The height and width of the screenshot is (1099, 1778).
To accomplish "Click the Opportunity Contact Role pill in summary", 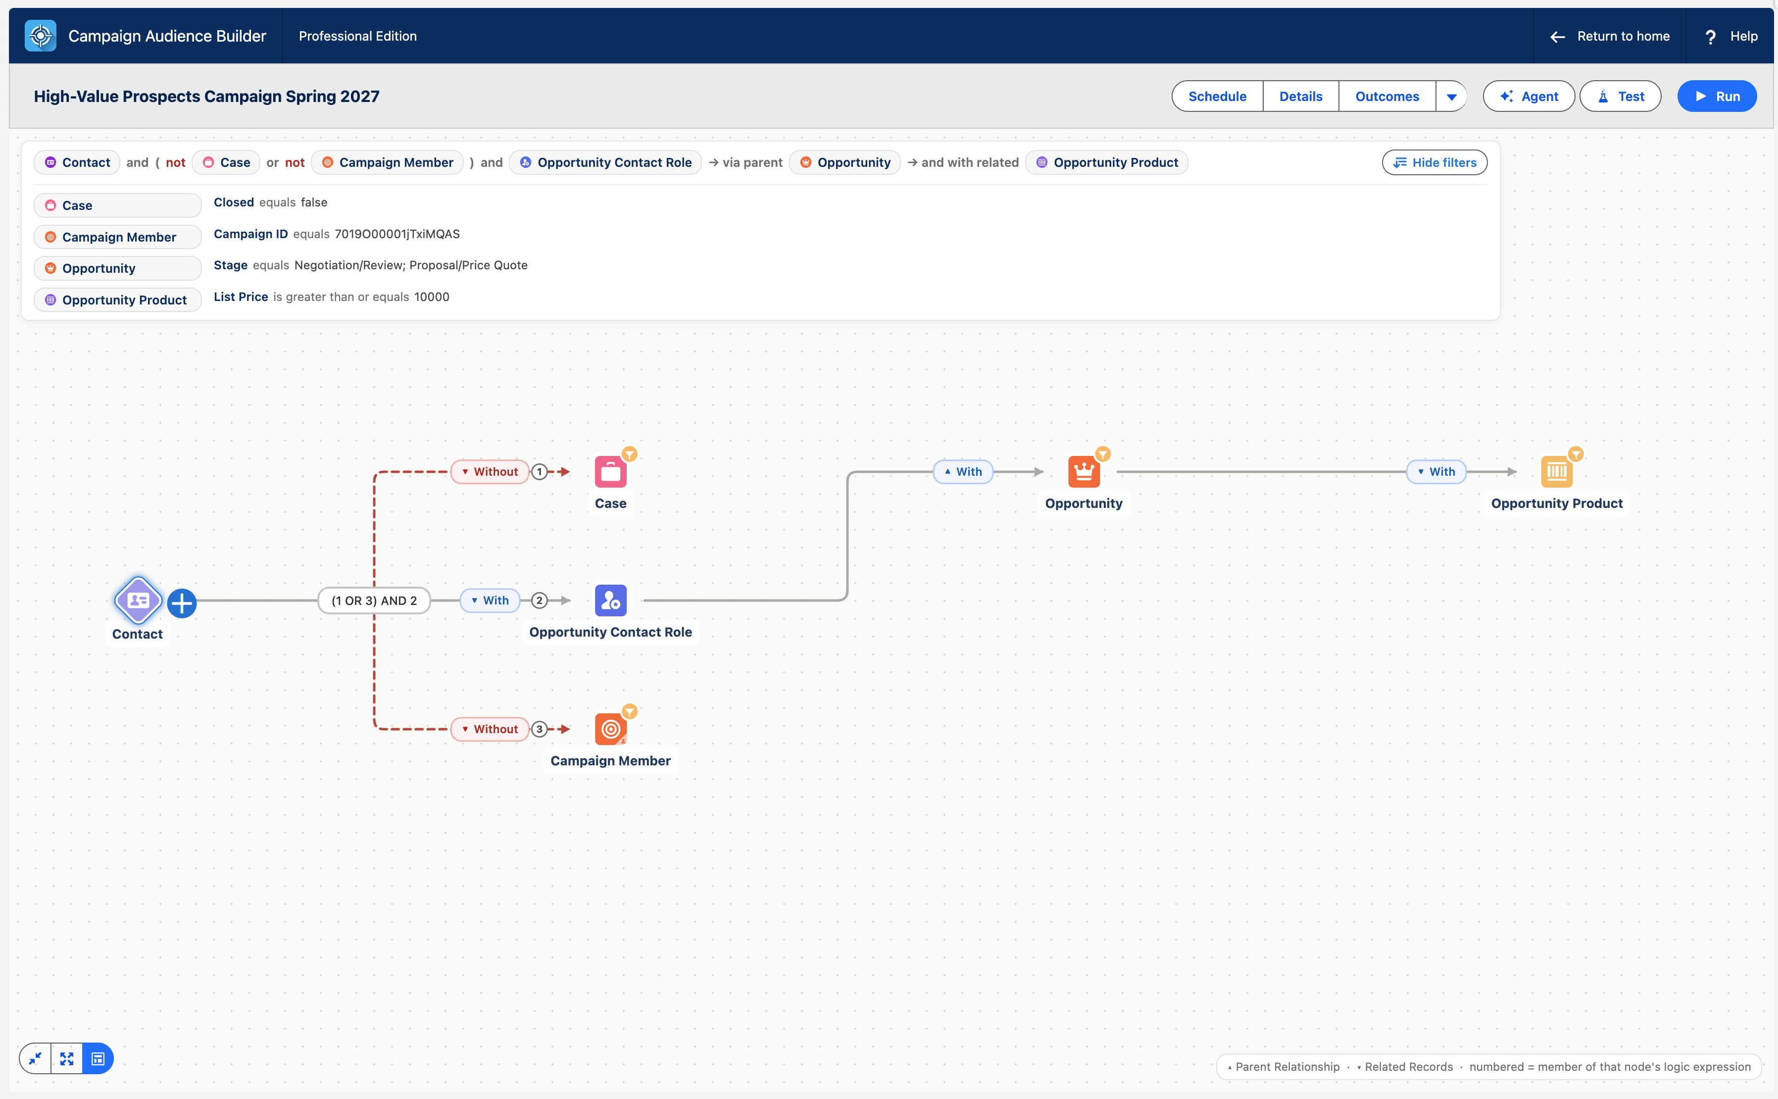I will point(605,162).
